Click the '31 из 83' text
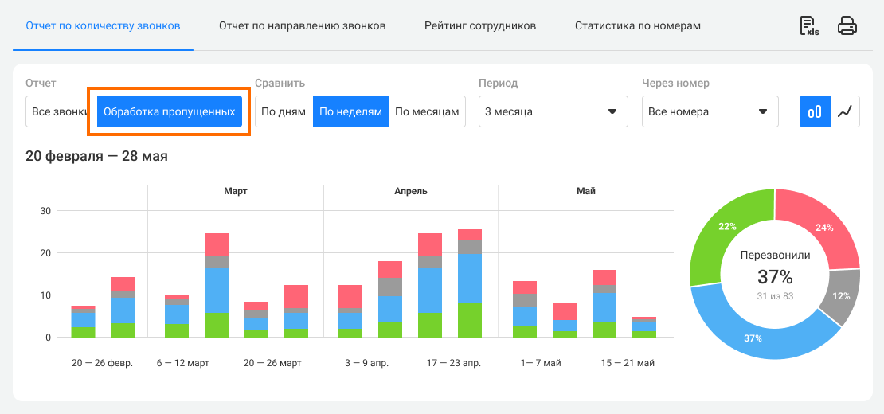 coord(775,295)
